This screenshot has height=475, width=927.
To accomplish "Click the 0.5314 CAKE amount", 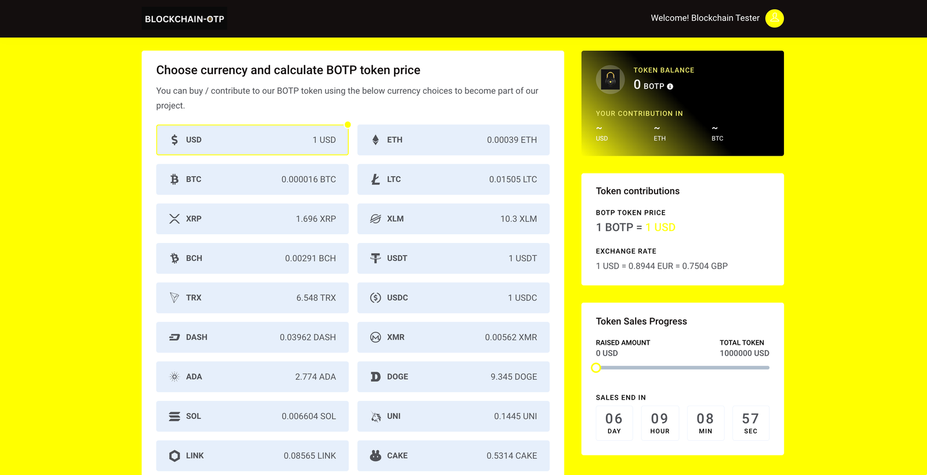I will [512, 456].
